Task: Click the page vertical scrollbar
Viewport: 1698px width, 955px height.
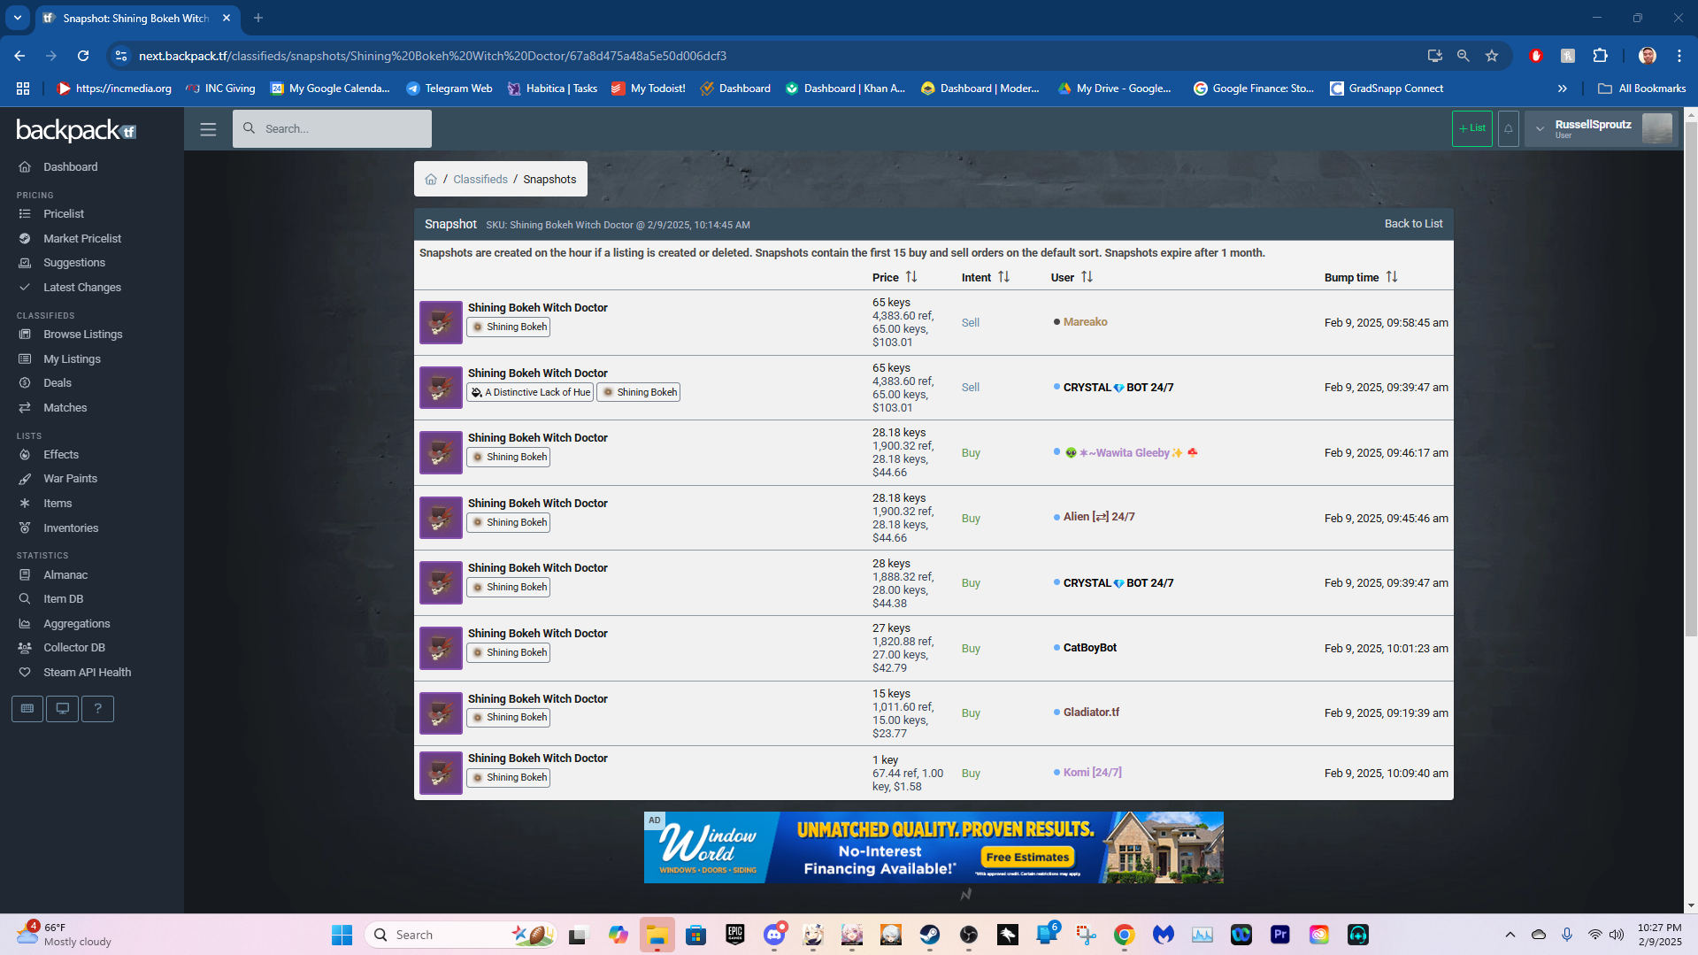Action: [1691, 379]
